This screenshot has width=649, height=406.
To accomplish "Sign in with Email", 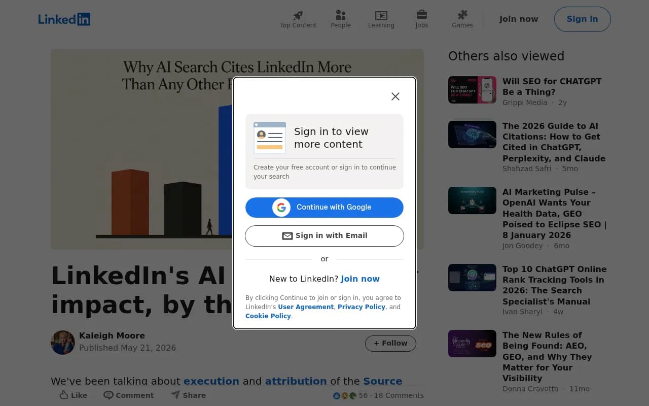I will [x=324, y=236].
